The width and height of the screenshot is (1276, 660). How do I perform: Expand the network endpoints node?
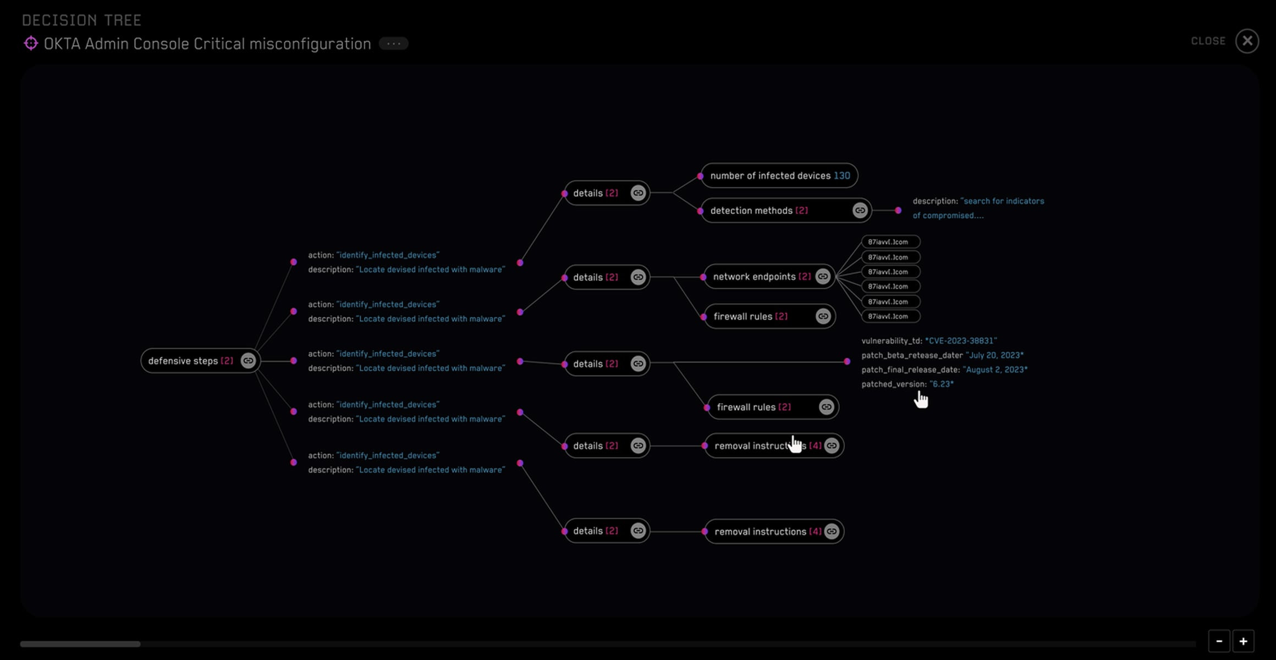click(762, 277)
